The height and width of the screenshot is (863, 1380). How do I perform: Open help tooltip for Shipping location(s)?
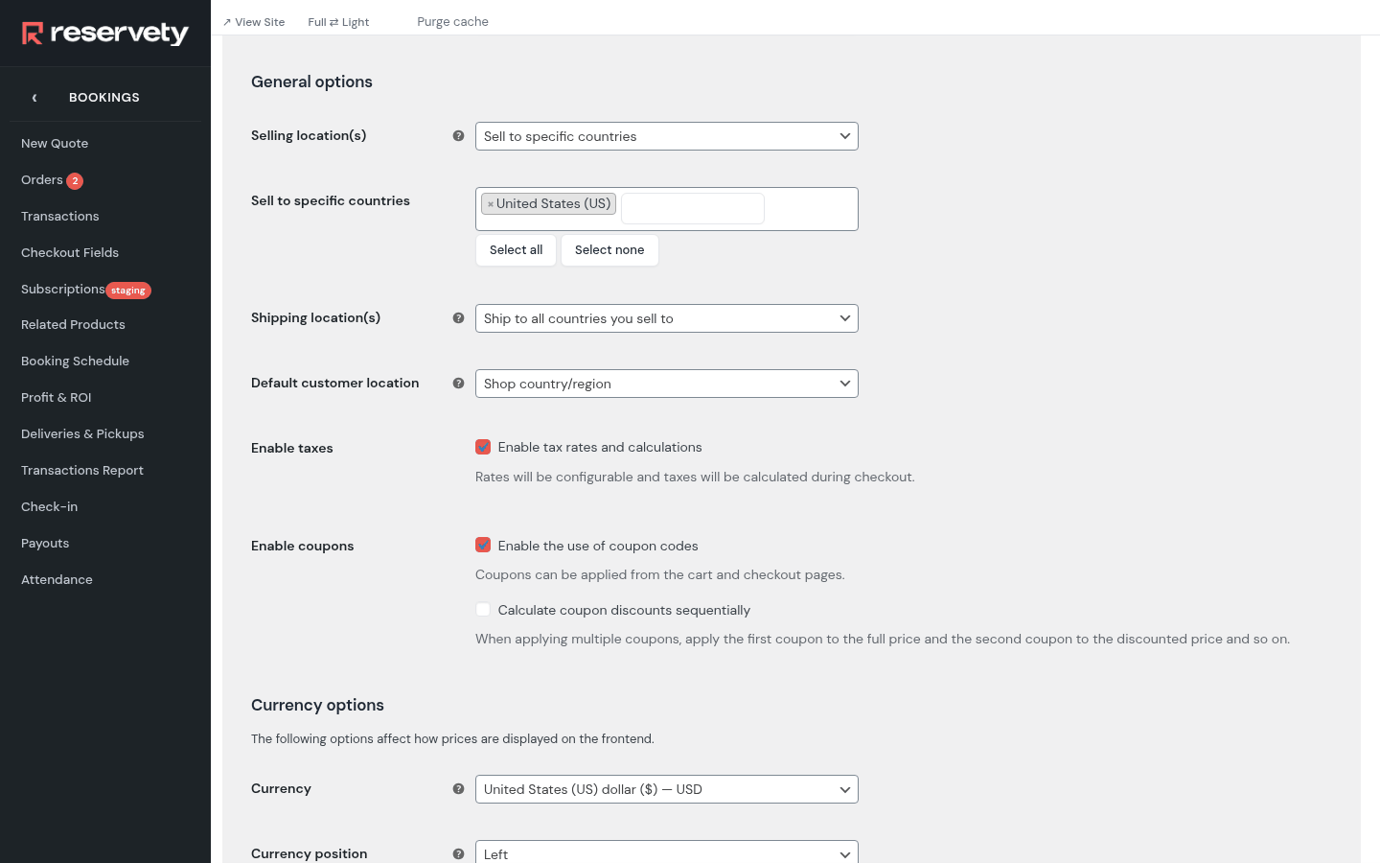(x=458, y=318)
